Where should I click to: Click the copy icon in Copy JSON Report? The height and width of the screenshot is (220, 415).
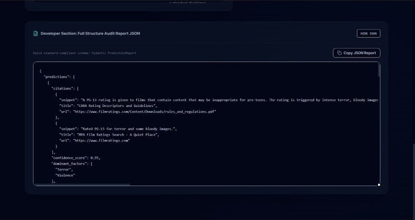339,53
